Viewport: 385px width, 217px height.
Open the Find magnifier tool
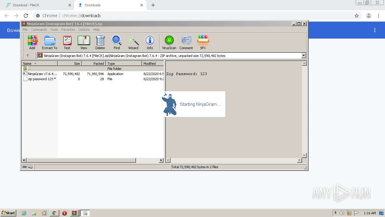(x=117, y=42)
